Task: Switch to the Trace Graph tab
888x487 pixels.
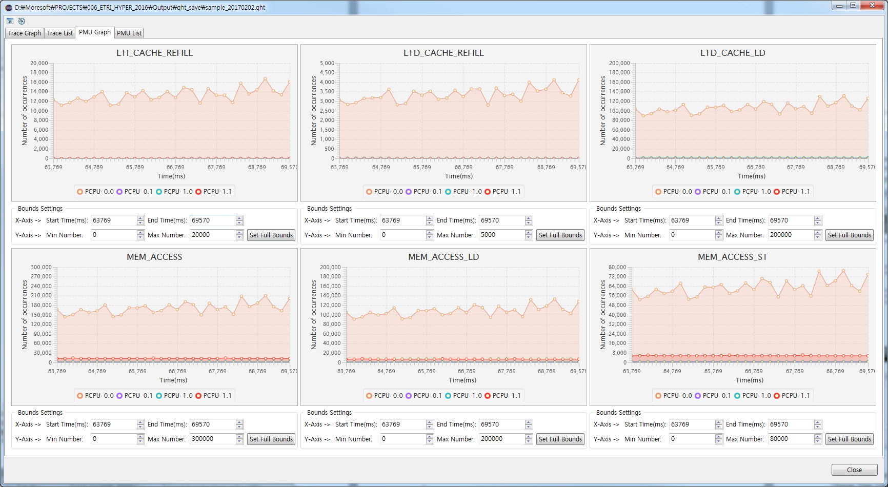Action: click(24, 33)
